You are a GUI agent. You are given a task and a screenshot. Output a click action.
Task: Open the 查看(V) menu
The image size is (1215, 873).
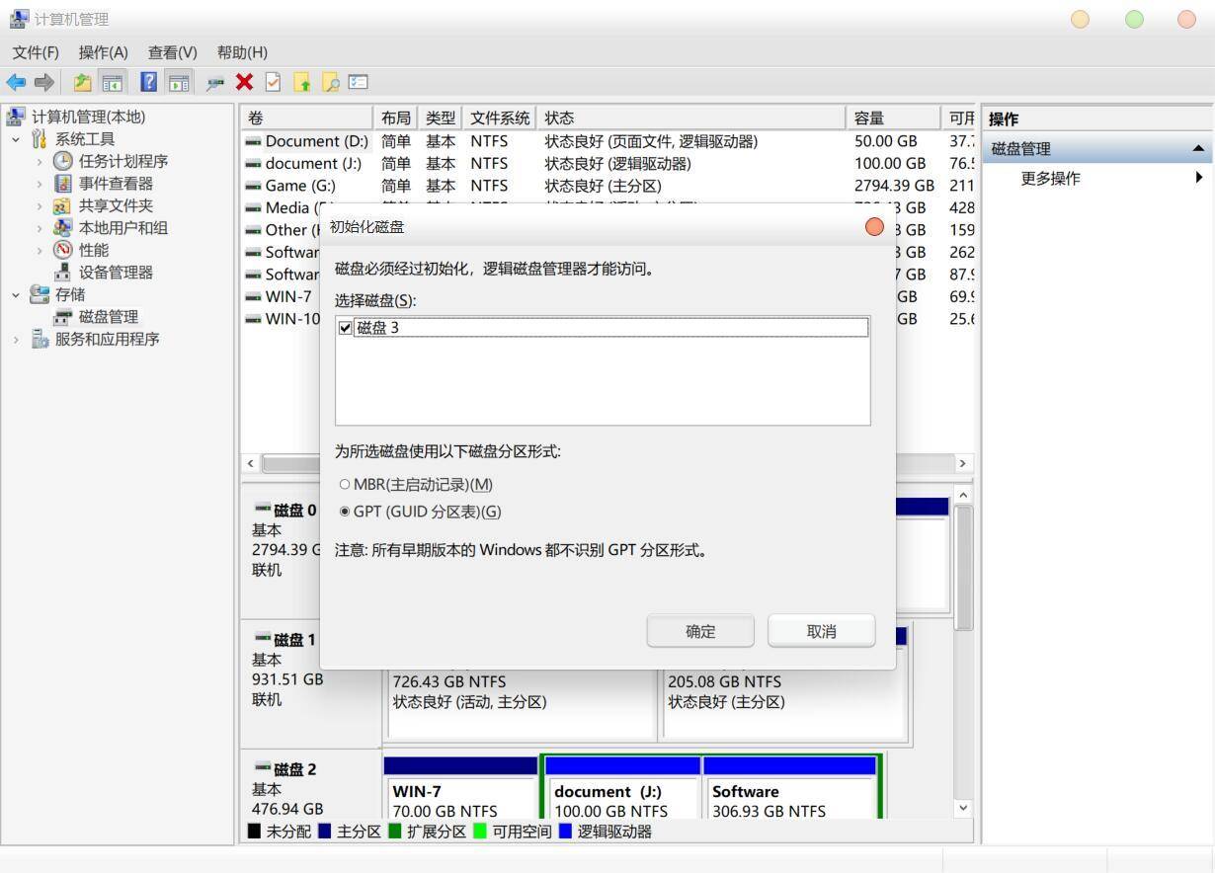pyautogui.click(x=172, y=52)
